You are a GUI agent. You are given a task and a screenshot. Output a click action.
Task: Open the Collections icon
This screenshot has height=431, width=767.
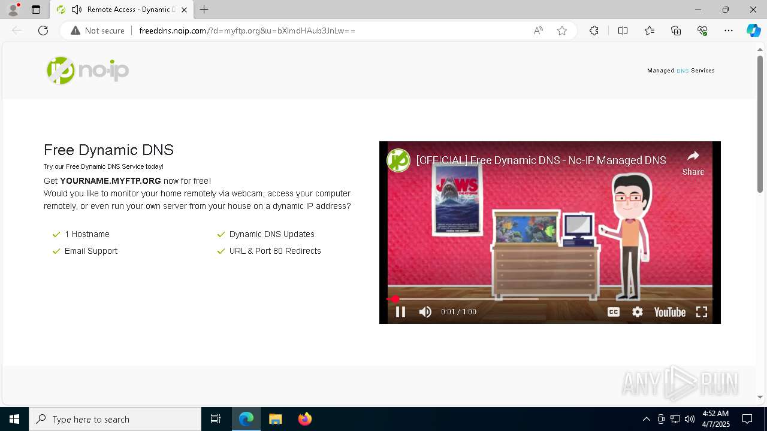(x=676, y=31)
